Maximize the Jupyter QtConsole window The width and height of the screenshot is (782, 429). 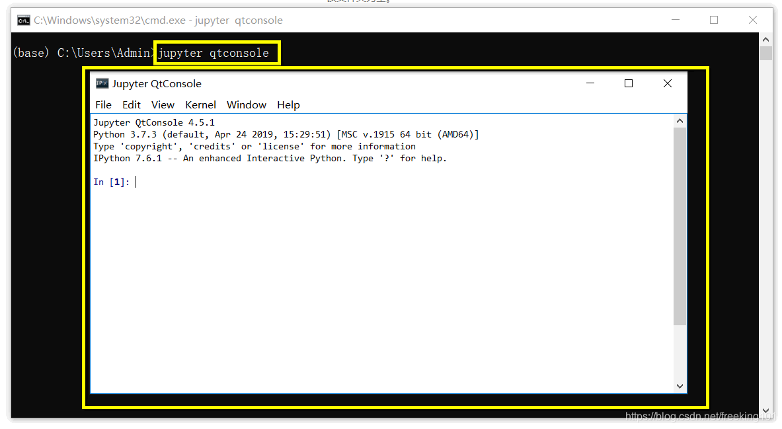coord(629,83)
